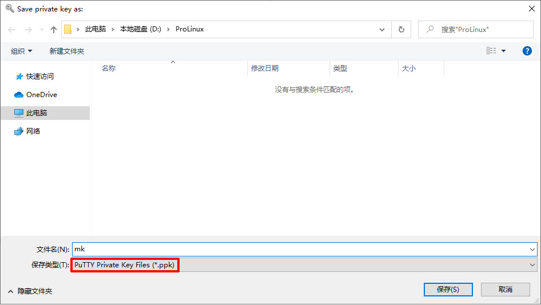Sort by the 修改日期 column header
The width and height of the screenshot is (541, 305).
[x=265, y=68]
